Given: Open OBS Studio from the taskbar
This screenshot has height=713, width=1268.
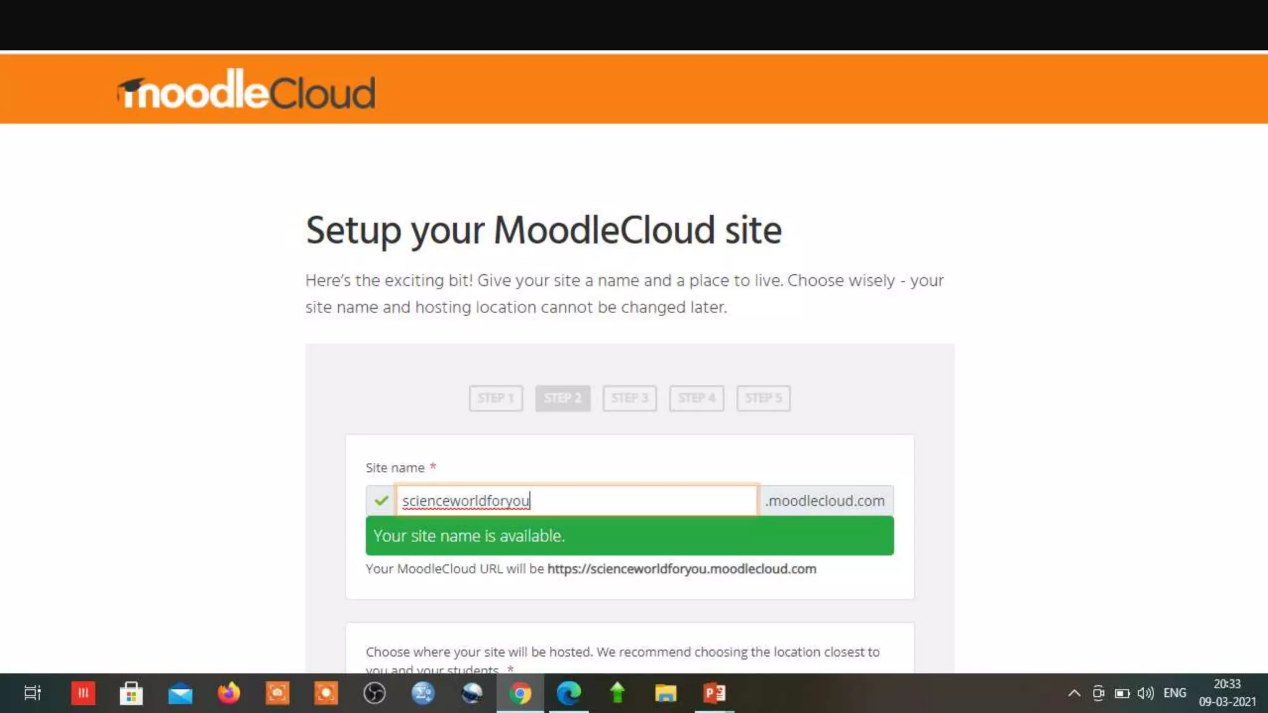Looking at the screenshot, I should (x=374, y=693).
